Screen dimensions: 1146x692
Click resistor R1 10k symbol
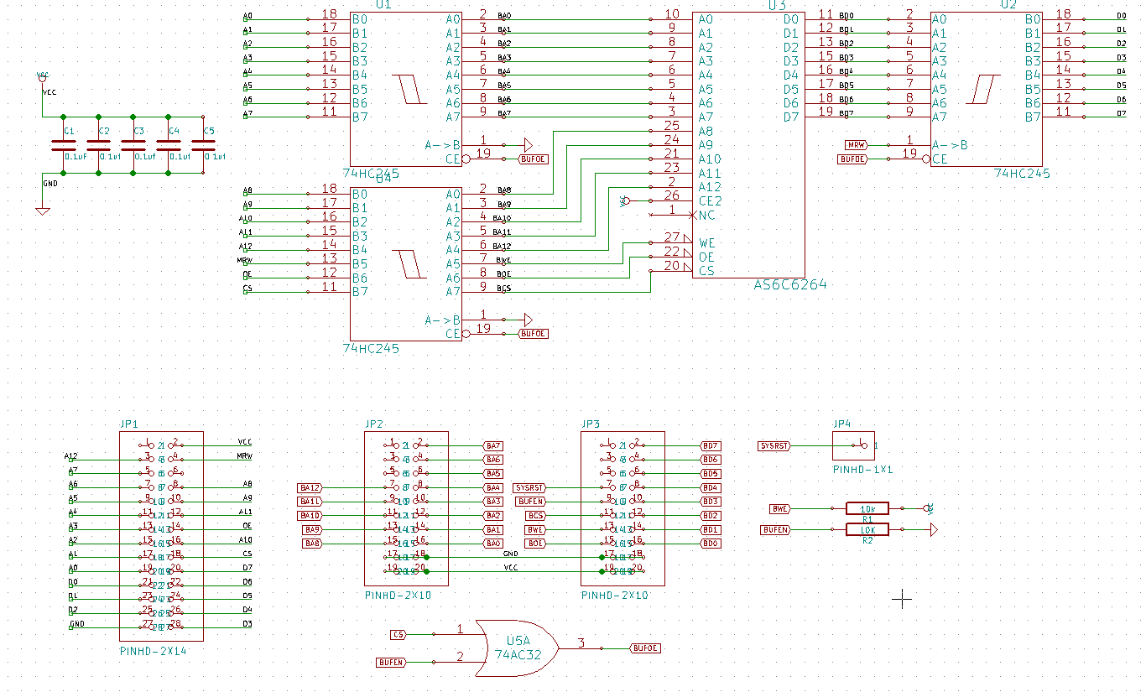pos(867,508)
